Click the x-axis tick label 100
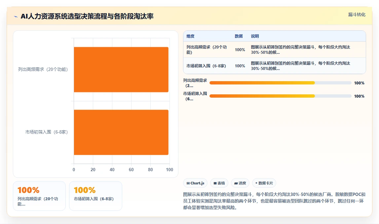Viewport: 379px width, 224px height. click(x=170, y=170)
